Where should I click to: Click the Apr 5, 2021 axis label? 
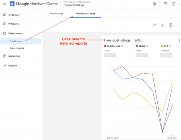[172, 138]
